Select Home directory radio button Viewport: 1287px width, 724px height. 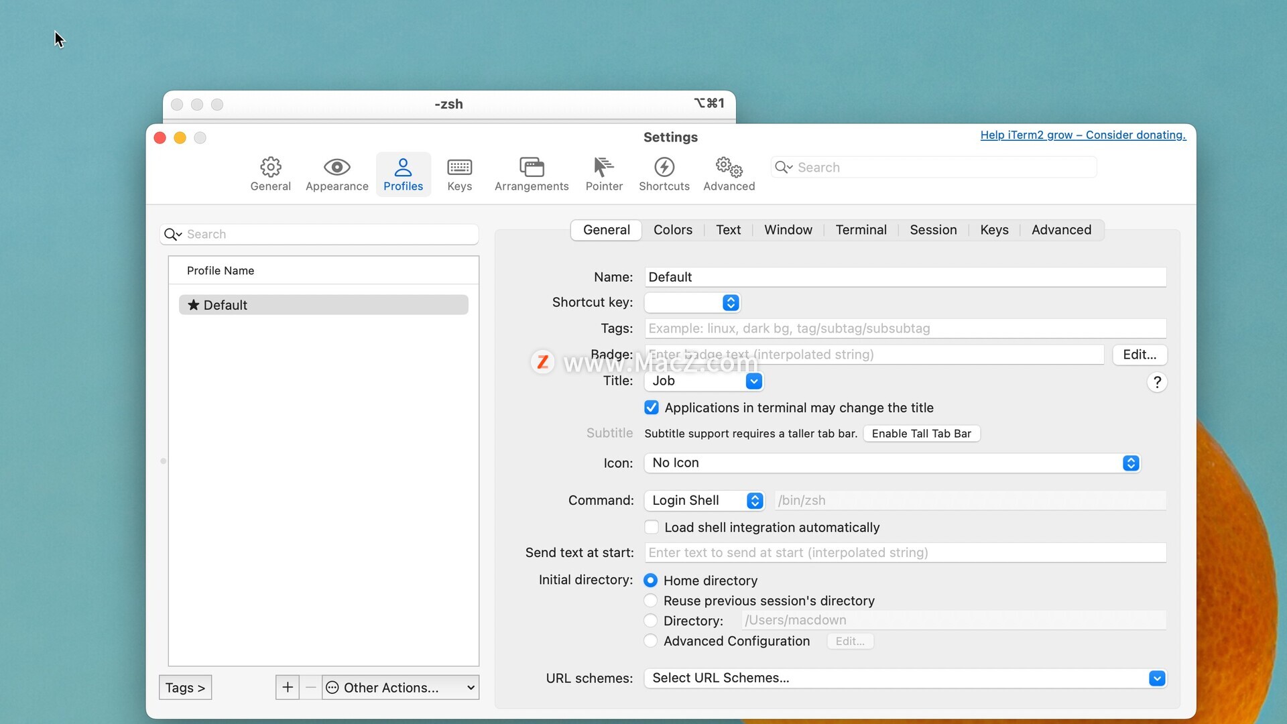(650, 581)
